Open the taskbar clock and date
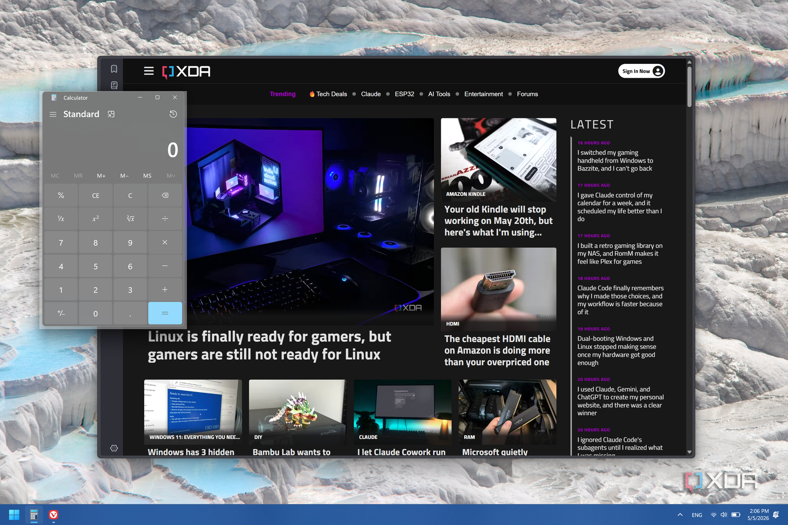The width and height of the screenshot is (788, 525). [x=758, y=514]
